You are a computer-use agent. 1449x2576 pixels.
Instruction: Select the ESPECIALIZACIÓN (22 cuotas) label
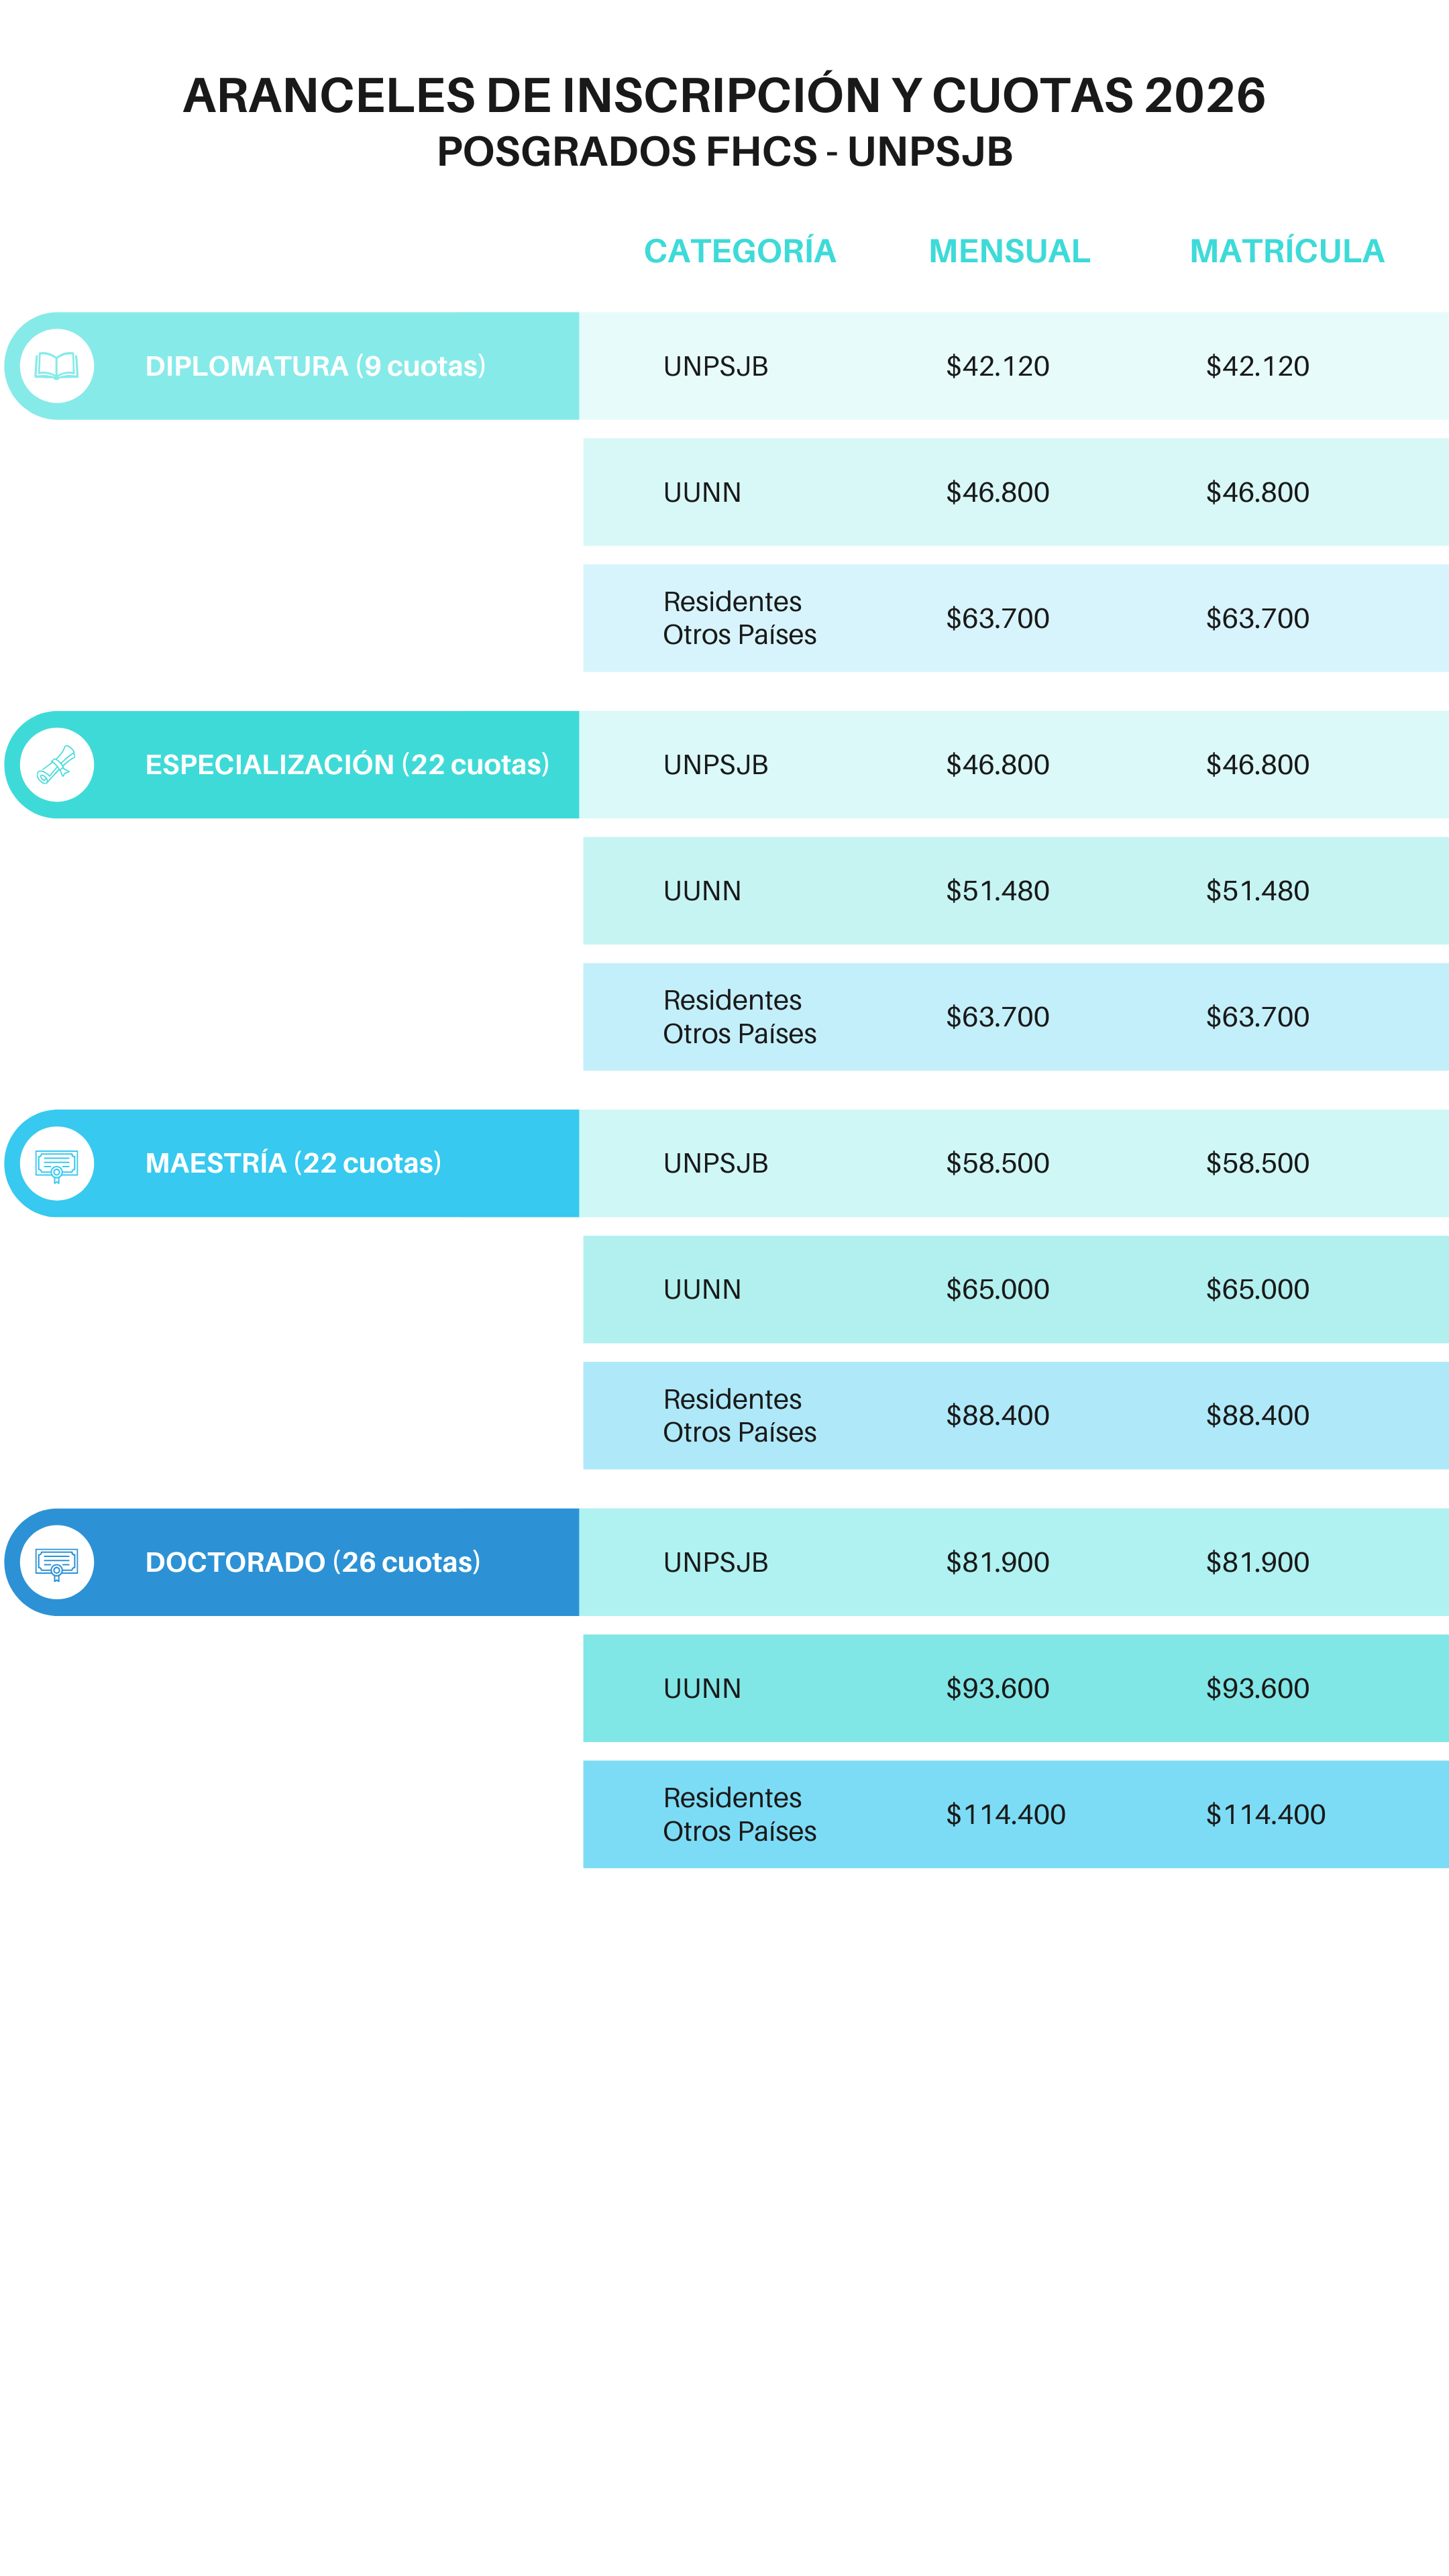pyautogui.click(x=347, y=765)
